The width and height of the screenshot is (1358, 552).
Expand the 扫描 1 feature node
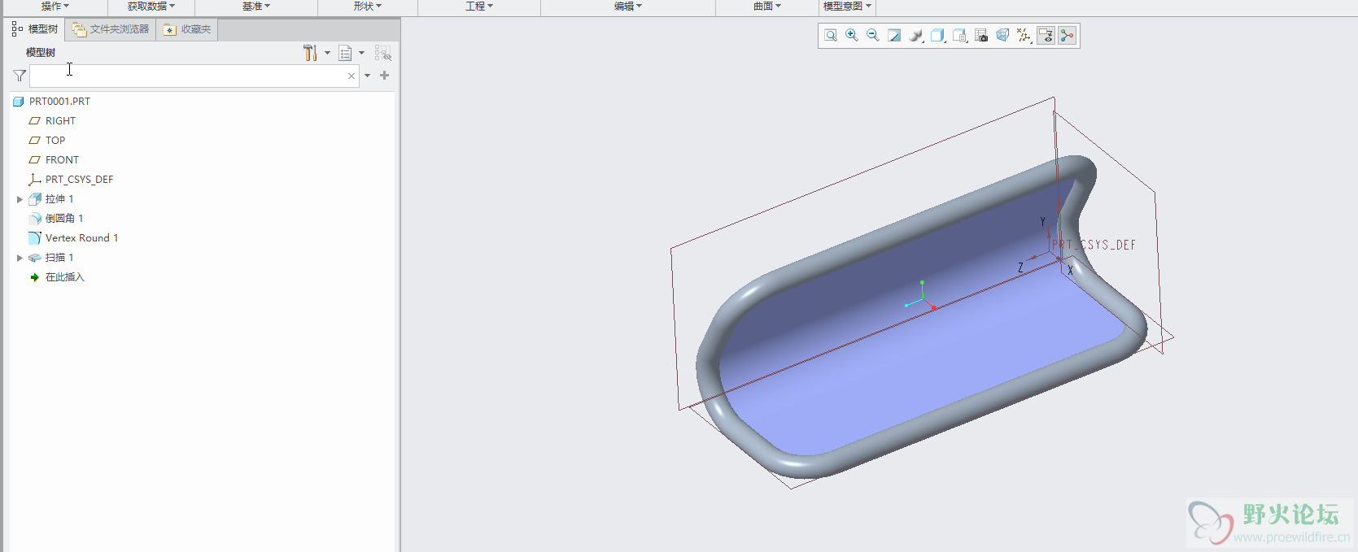tap(20, 258)
